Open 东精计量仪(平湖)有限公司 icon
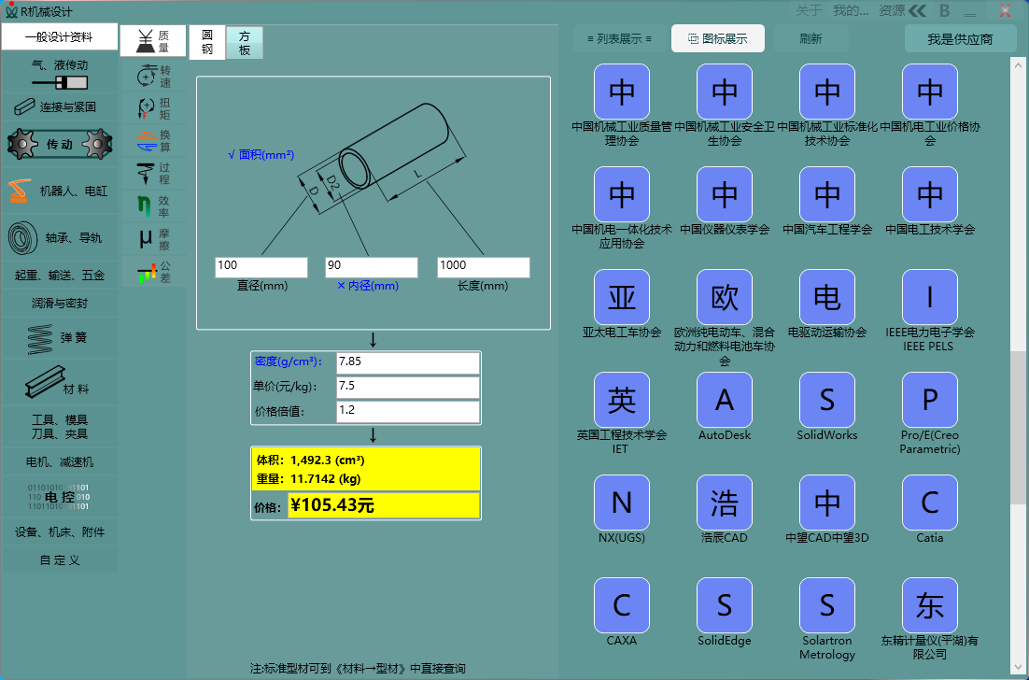Image resolution: width=1029 pixels, height=680 pixels. (930, 605)
